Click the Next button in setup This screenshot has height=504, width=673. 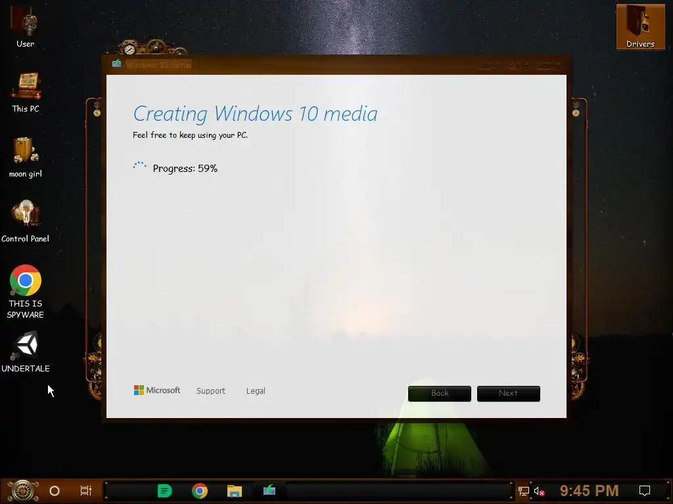click(509, 394)
